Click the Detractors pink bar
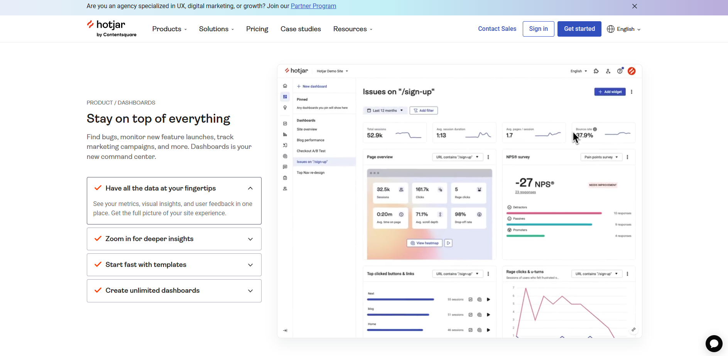The height and width of the screenshot is (356, 728). tap(554, 213)
